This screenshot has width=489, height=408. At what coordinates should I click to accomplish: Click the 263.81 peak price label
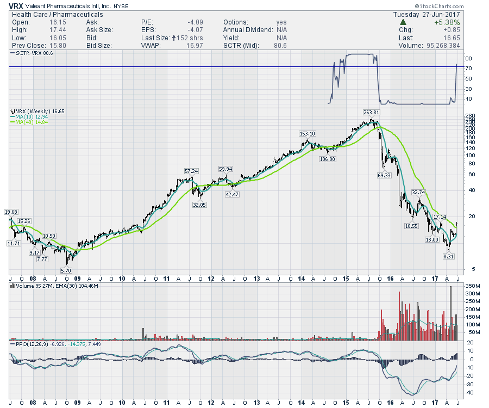[x=372, y=113]
